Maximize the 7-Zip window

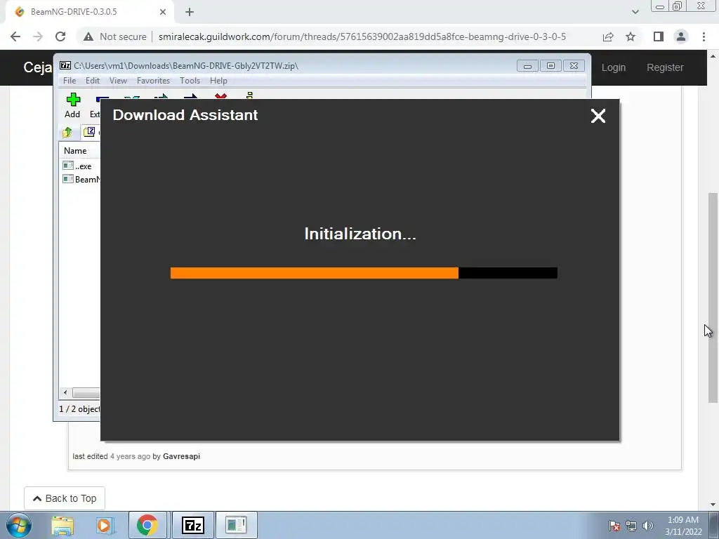[x=550, y=66]
